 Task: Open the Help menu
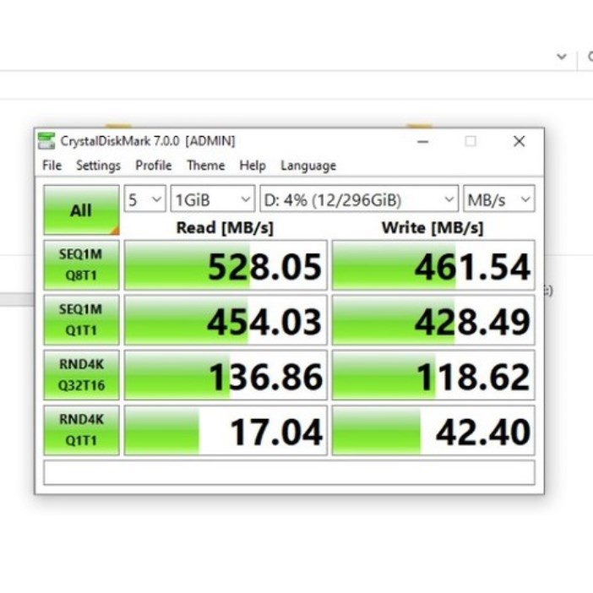pos(252,166)
